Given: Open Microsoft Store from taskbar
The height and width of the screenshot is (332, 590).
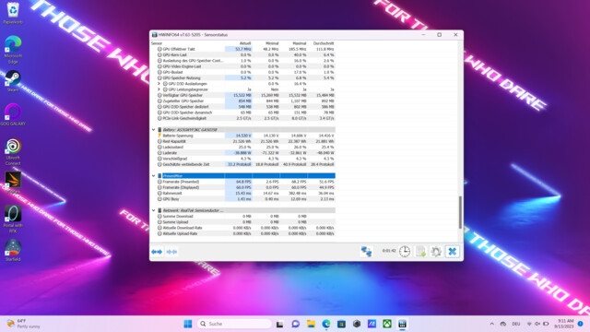Looking at the screenshot, I should (x=341, y=324).
